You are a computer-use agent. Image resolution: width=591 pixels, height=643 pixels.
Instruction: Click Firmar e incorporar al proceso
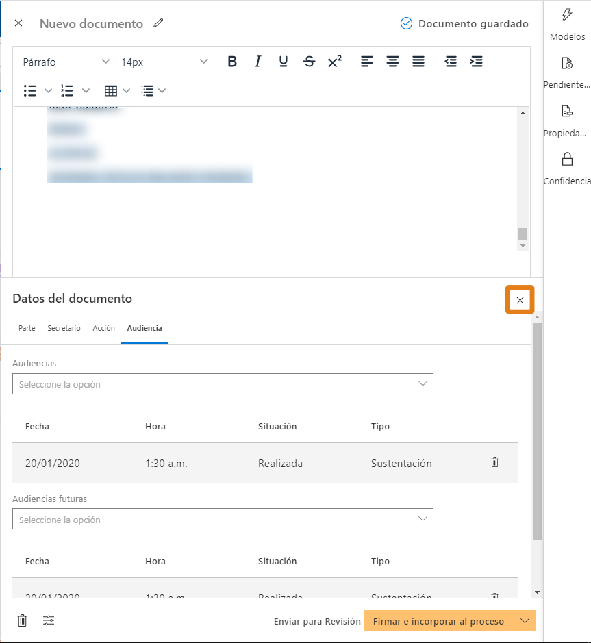click(438, 621)
